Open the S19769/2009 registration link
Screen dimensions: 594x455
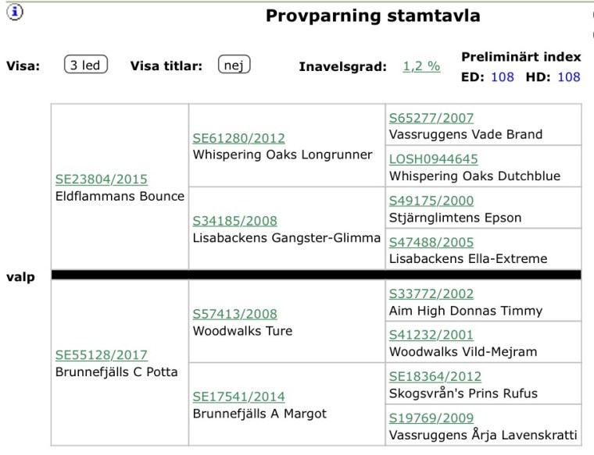coord(431,418)
